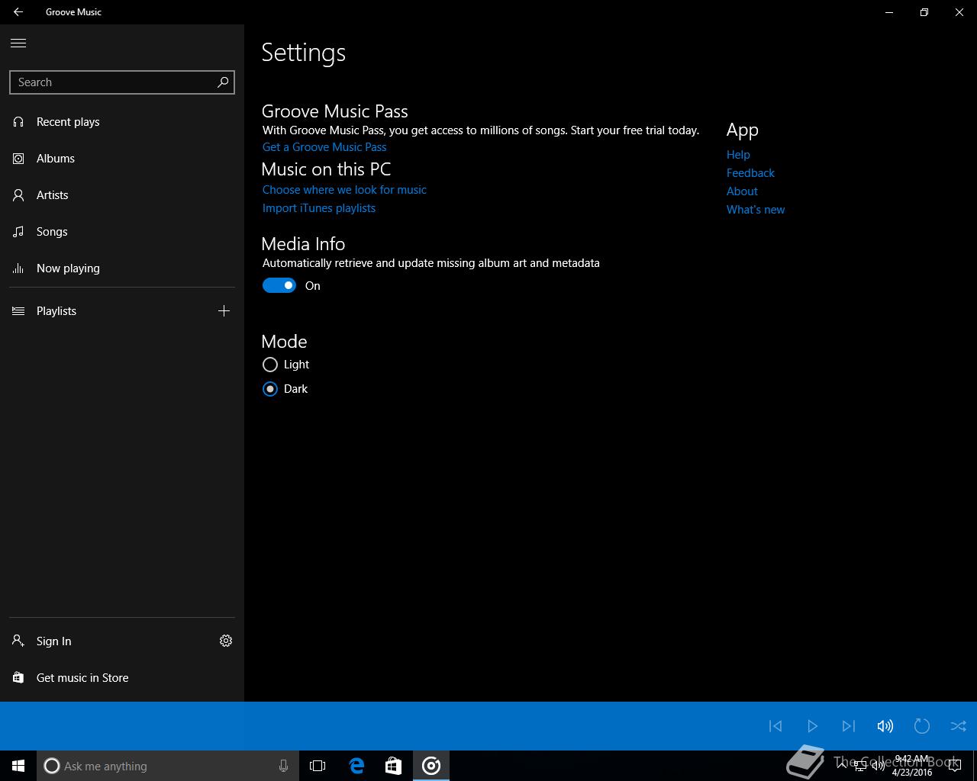Click the Albums disc icon
The height and width of the screenshot is (781, 977).
pyautogui.click(x=18, y=159)
